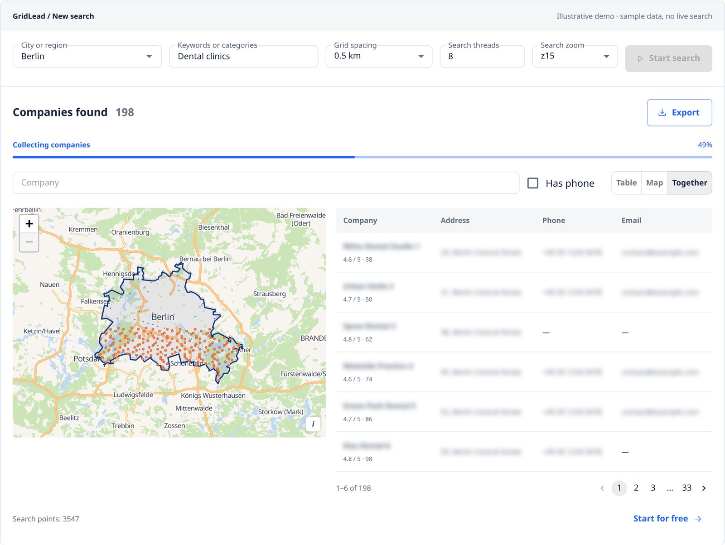Select the row rated 4.7 / 5 · 50

pyautogui.click(x=524, y=292)
